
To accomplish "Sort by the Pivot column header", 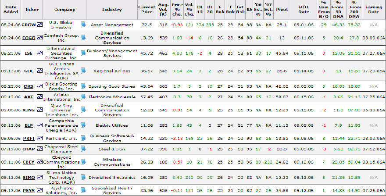I will click(x=282, y=10).
